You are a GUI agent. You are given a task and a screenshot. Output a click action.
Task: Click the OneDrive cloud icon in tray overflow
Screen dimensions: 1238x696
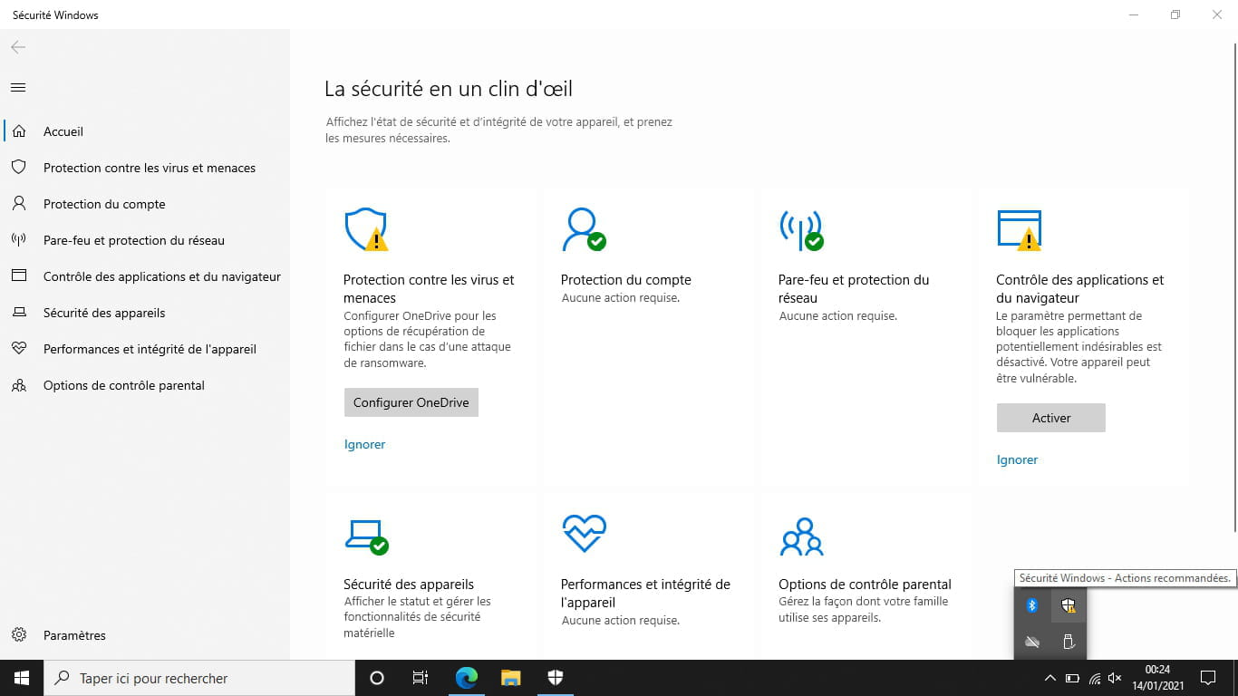pos(1031,642)
